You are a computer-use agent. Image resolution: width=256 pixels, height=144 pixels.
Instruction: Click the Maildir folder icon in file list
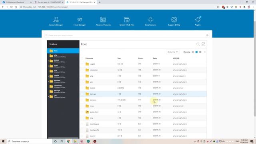click(87, 88)
